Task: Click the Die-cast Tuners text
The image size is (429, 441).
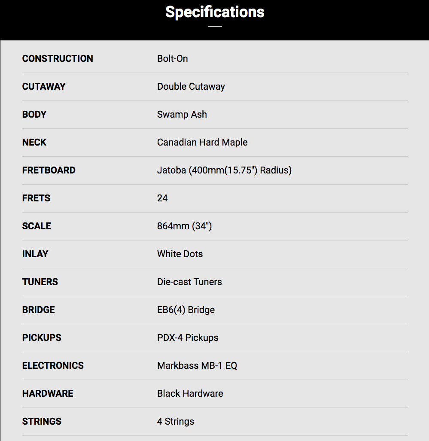Action: tap(190, 282)
